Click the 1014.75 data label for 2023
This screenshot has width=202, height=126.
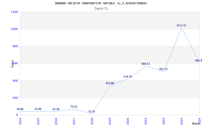(x=181, y=25)
